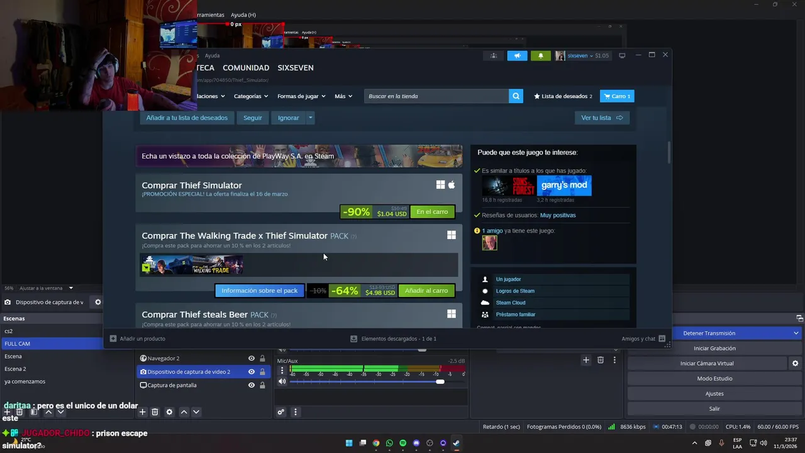The width and height of the screenshot is (805, 453).
Task: Open Elementos descargados downloads status
Action: (x=394, y=338)
